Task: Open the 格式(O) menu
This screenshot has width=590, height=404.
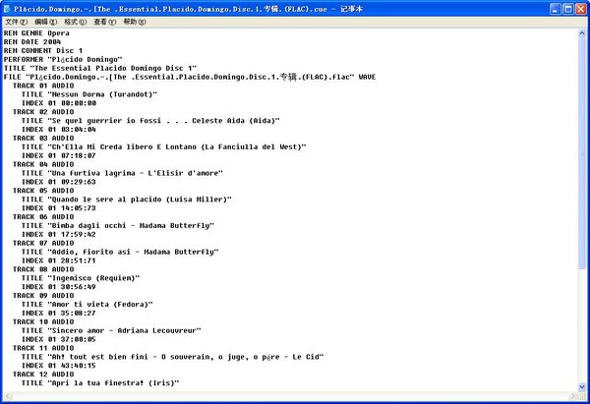Action: pyautogui.click(x=76, y=22)
